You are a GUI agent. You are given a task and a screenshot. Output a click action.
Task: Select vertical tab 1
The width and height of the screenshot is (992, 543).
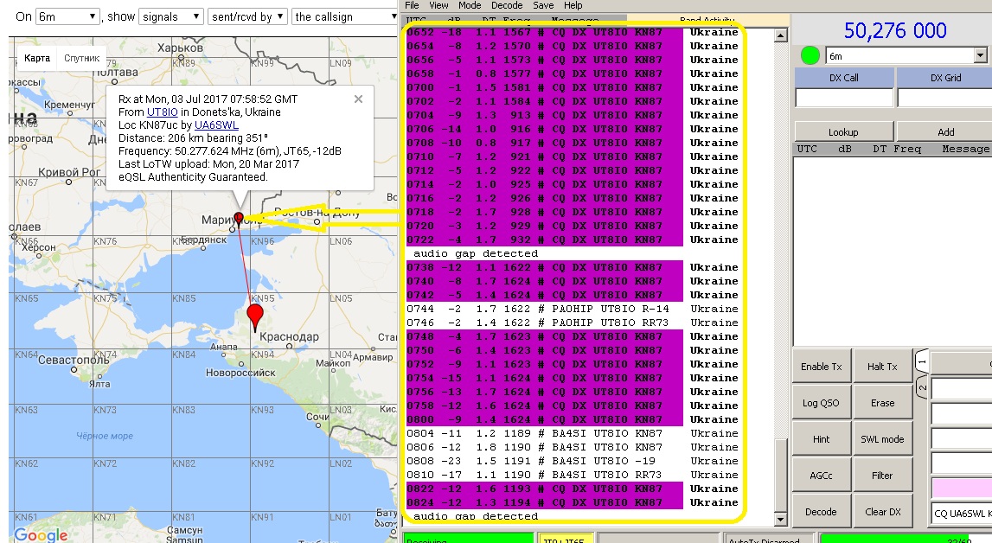coord(922,362)
